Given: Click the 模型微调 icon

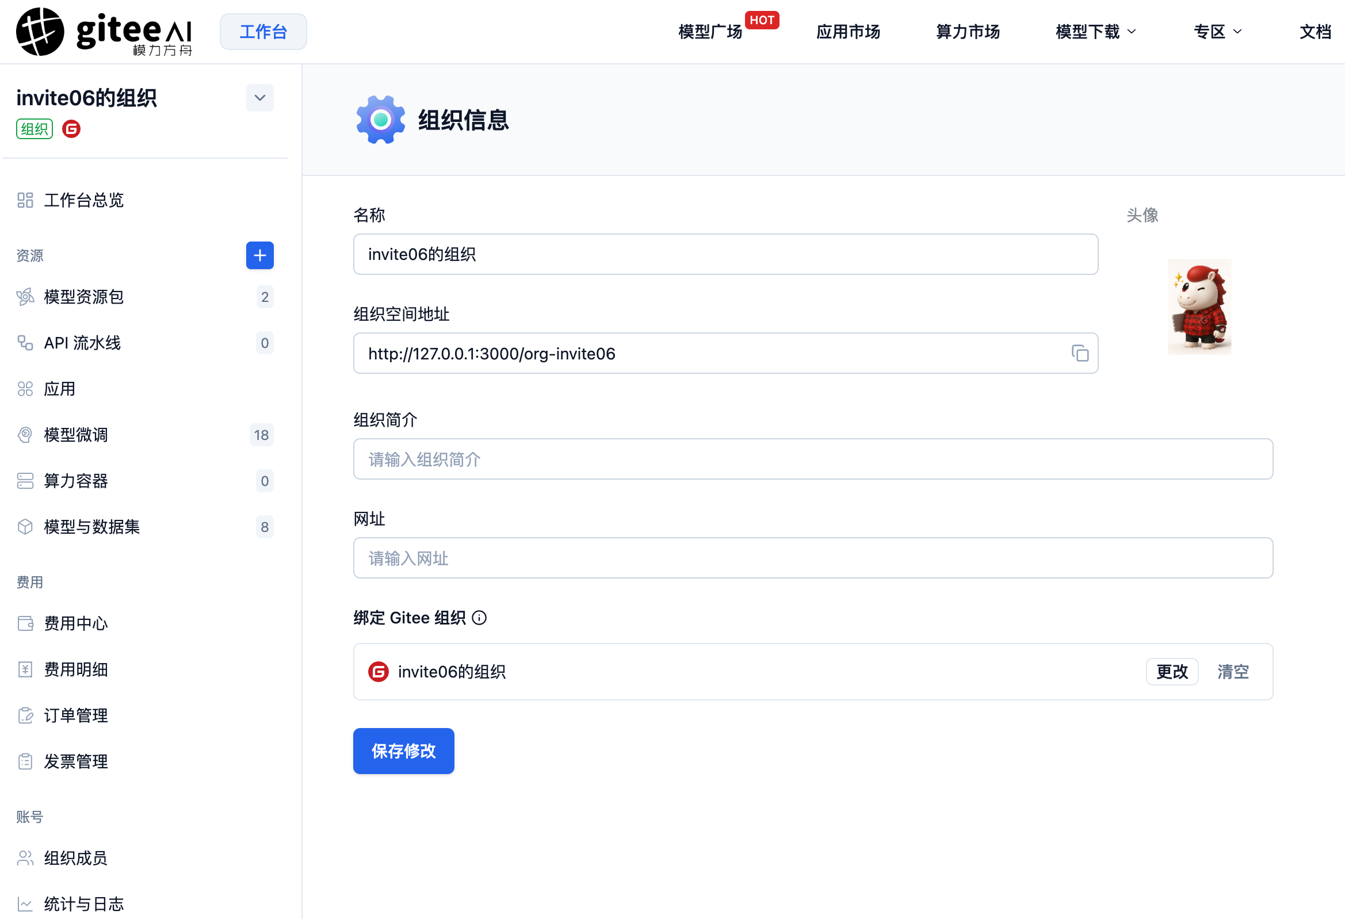Looking at the screenshot, I should (25, 435).
